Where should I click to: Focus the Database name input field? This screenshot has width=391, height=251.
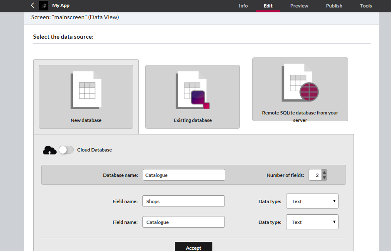click(184, 175)
